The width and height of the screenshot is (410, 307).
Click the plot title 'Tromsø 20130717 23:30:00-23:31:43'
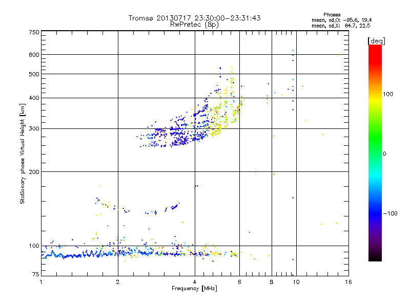coord(194,18)
